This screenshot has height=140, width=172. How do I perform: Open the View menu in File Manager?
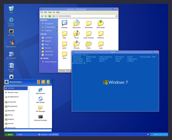click(x=50, y=12)
